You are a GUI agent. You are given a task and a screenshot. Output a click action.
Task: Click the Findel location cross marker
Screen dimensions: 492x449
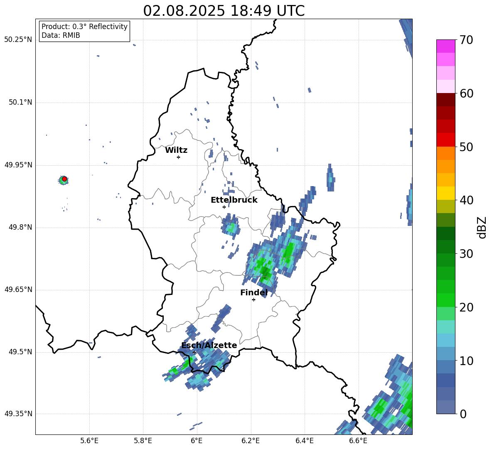[253, 299]
